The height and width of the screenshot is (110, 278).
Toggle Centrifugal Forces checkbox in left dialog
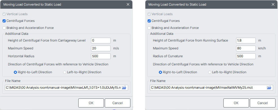pyautogui.click(x=4, y=21)
